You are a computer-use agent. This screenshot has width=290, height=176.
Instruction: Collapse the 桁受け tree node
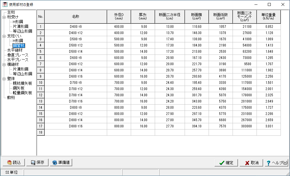(4, 17)
